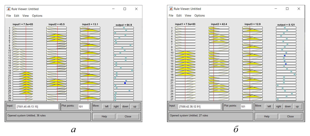Open the Edit menu in left Rule Viewer
Screen dimensions: 310x136
click(x=17, y=16)
